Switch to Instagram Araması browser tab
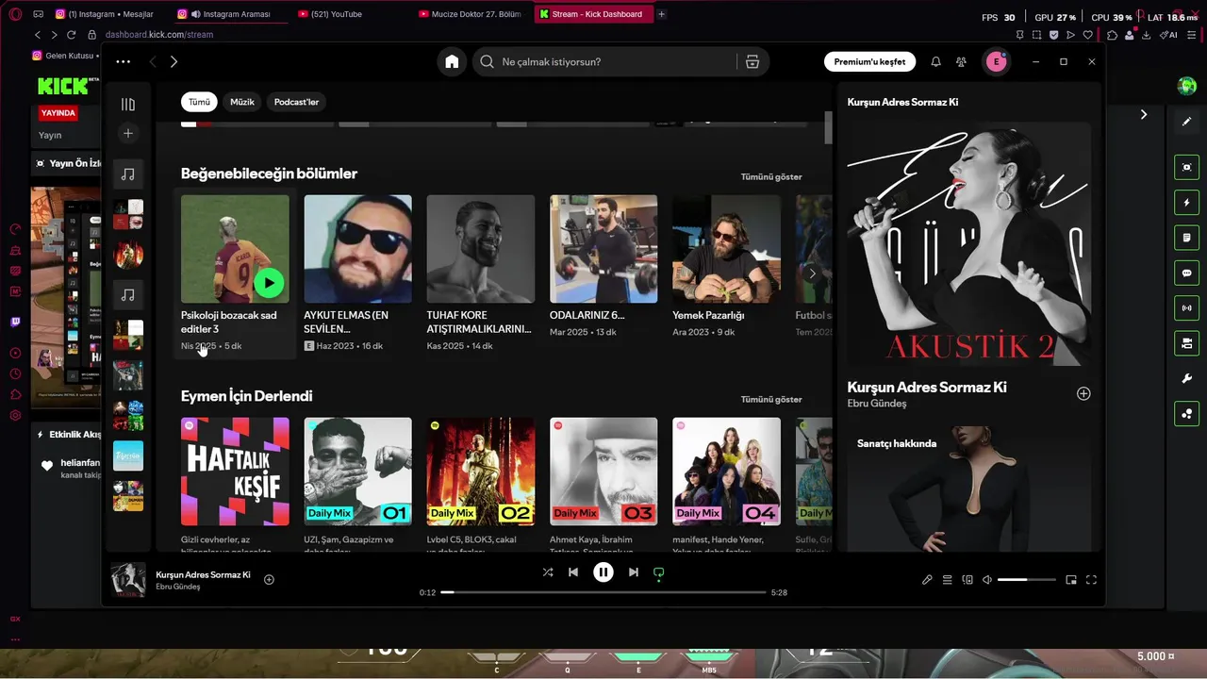This screenshot has height=679, width=1207. pos(230,14)
